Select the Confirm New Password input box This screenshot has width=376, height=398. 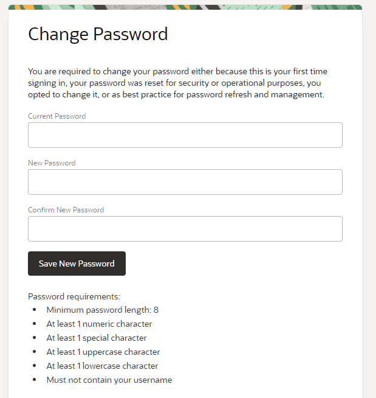[185, 229]
